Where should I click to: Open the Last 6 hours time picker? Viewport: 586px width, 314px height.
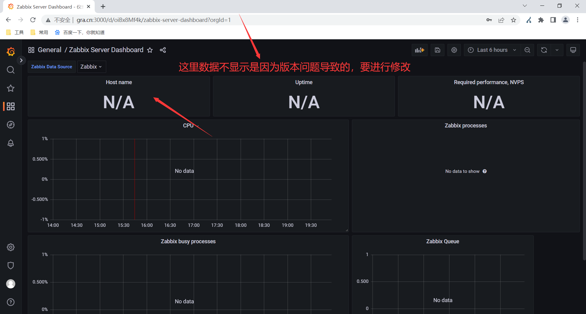pos(492,50)
